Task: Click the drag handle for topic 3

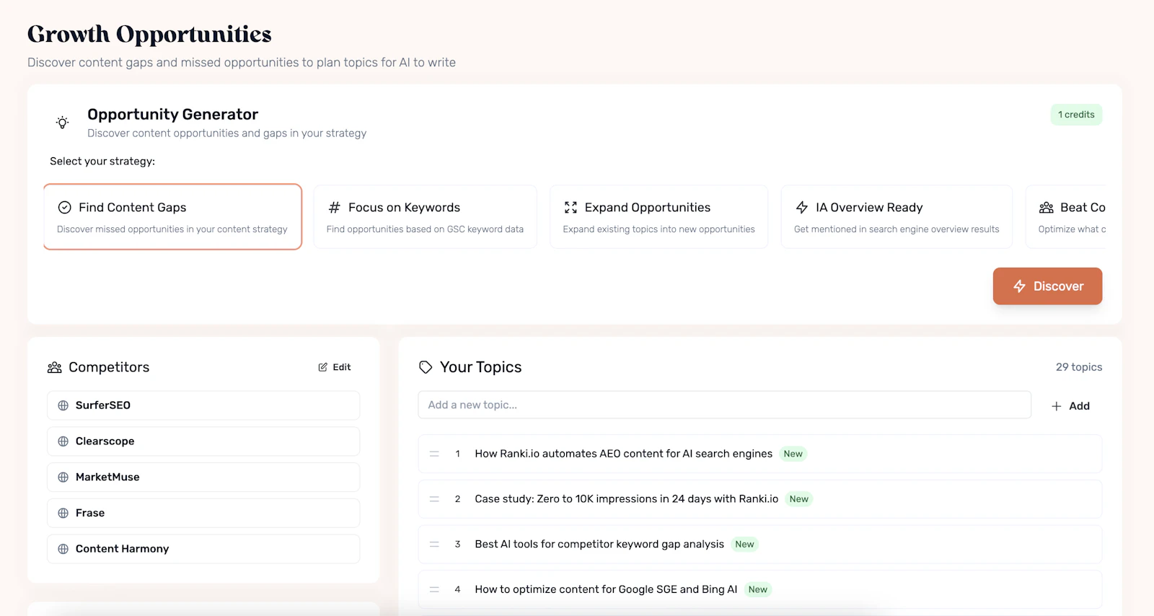Action: click(434, 545)
